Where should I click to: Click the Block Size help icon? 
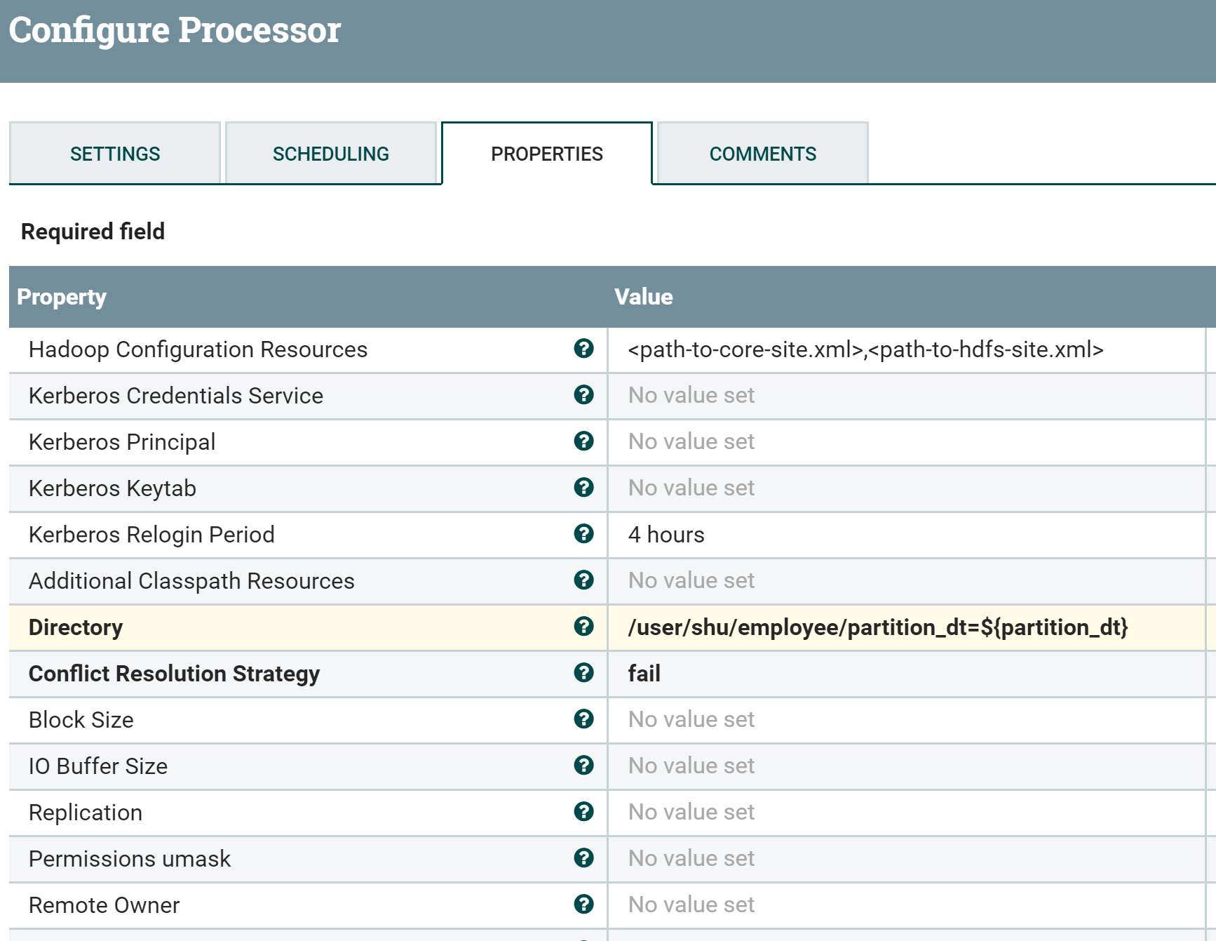click(x=583, y=719)
